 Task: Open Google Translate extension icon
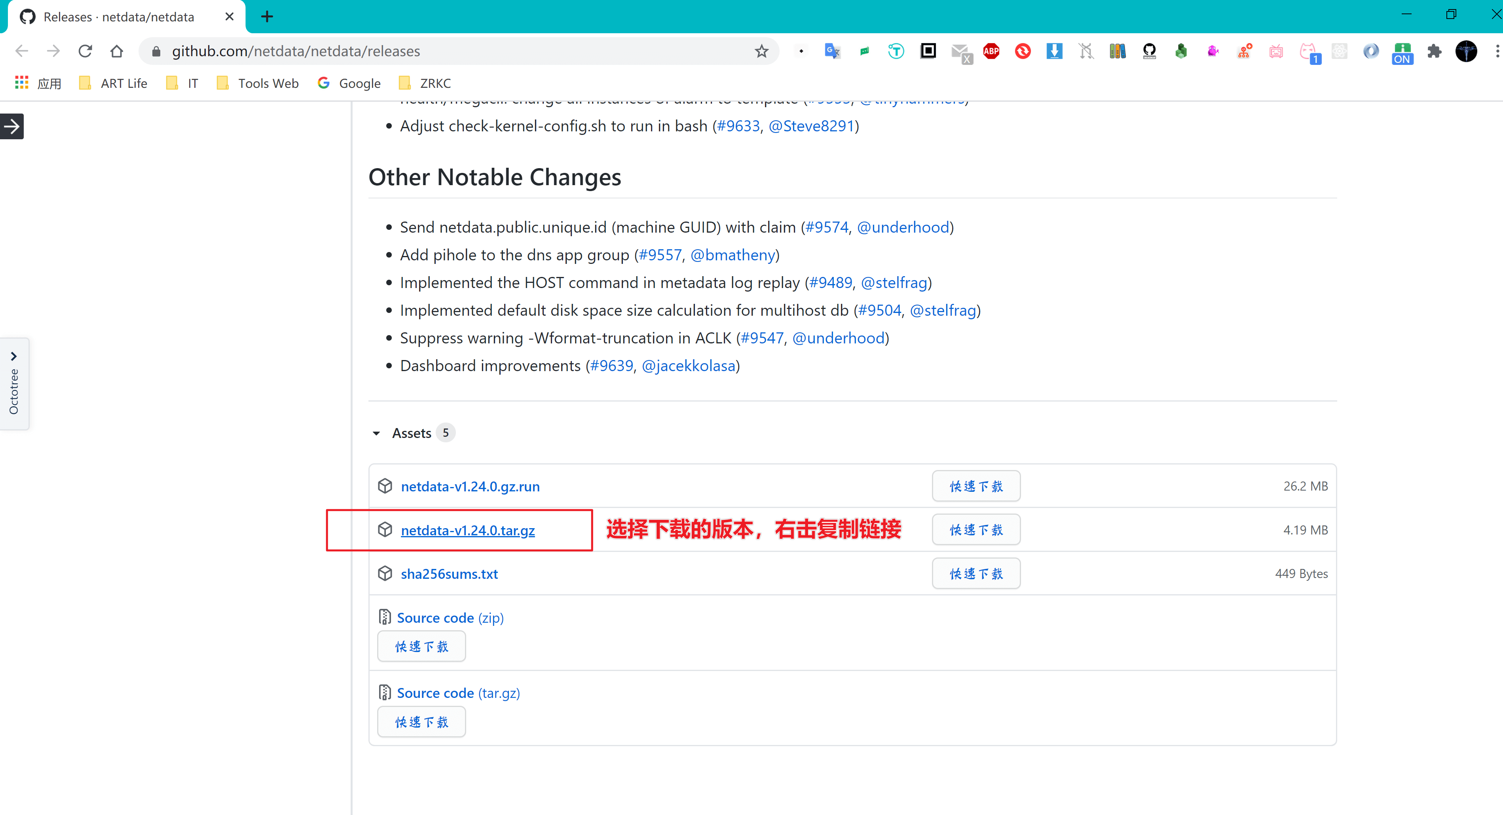832,51
